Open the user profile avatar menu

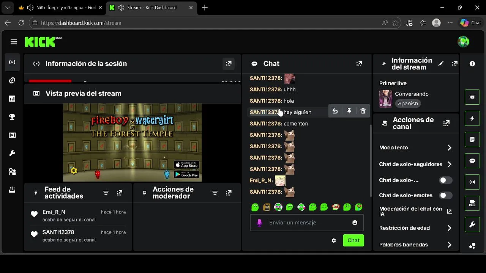pyautogui.click(x=463, y=42)
